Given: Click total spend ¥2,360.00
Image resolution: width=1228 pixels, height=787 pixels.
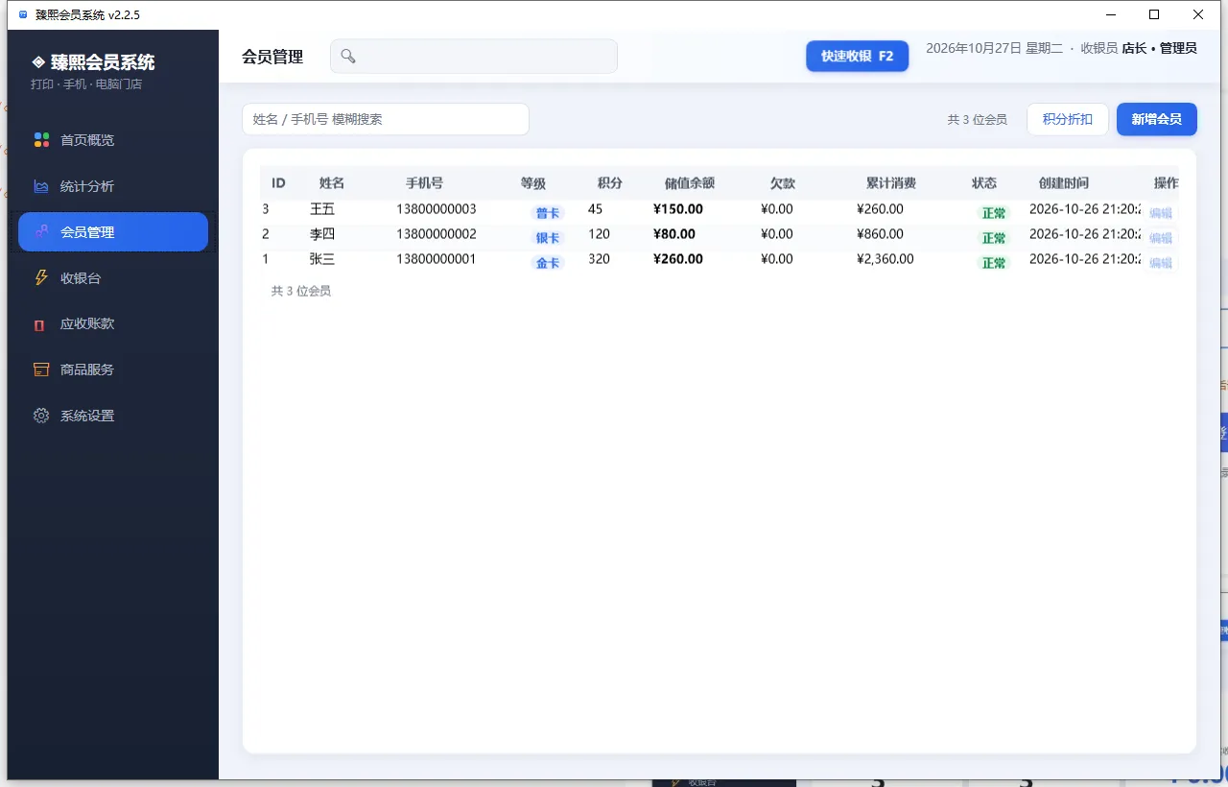Looking at the screenshot, I should 886,259.
